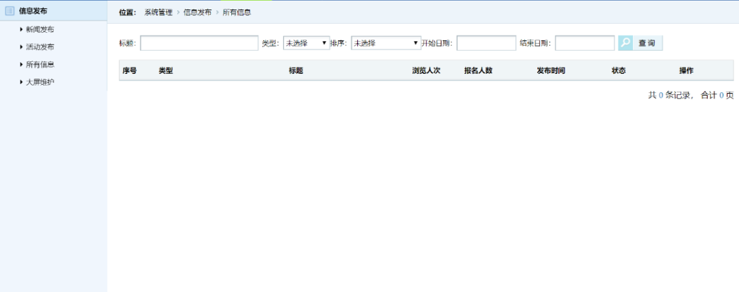
Task: Click the 标题 column header
Action: pyautogui.click(x=296, y=70)
